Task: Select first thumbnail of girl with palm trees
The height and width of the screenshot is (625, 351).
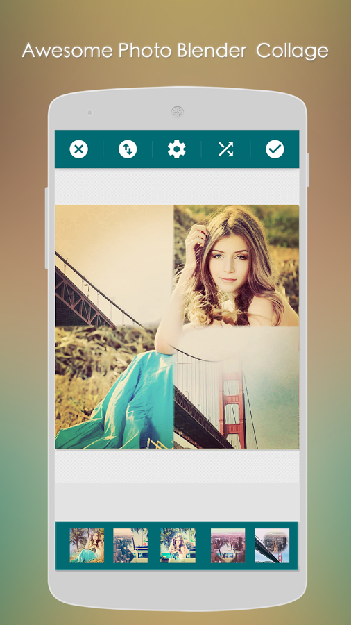Action: coord(87,546)
